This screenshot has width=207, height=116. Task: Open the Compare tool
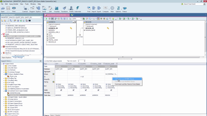point(105,9)
